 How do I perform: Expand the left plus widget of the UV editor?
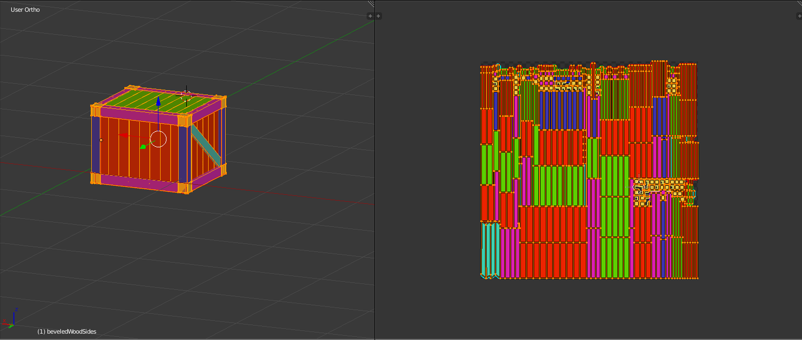(379, 15)
